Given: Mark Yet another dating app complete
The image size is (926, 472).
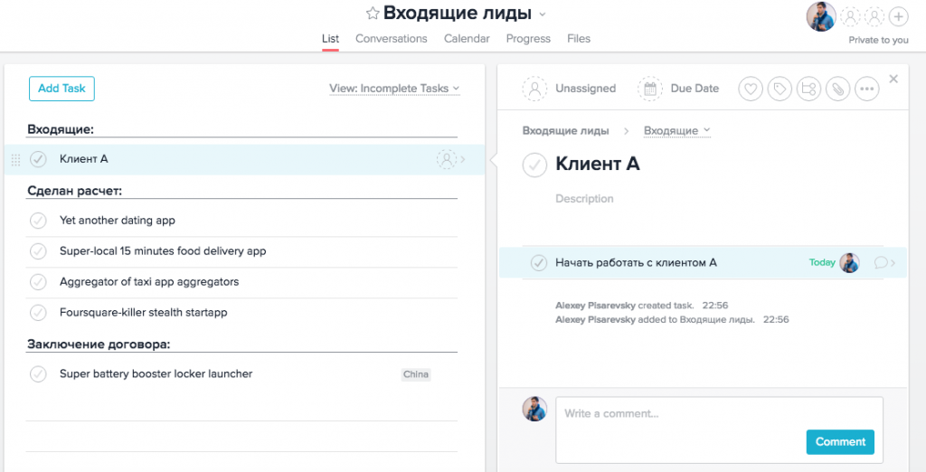Looking at the screenshot, I should pyautogui.click(x=38, y=221).
